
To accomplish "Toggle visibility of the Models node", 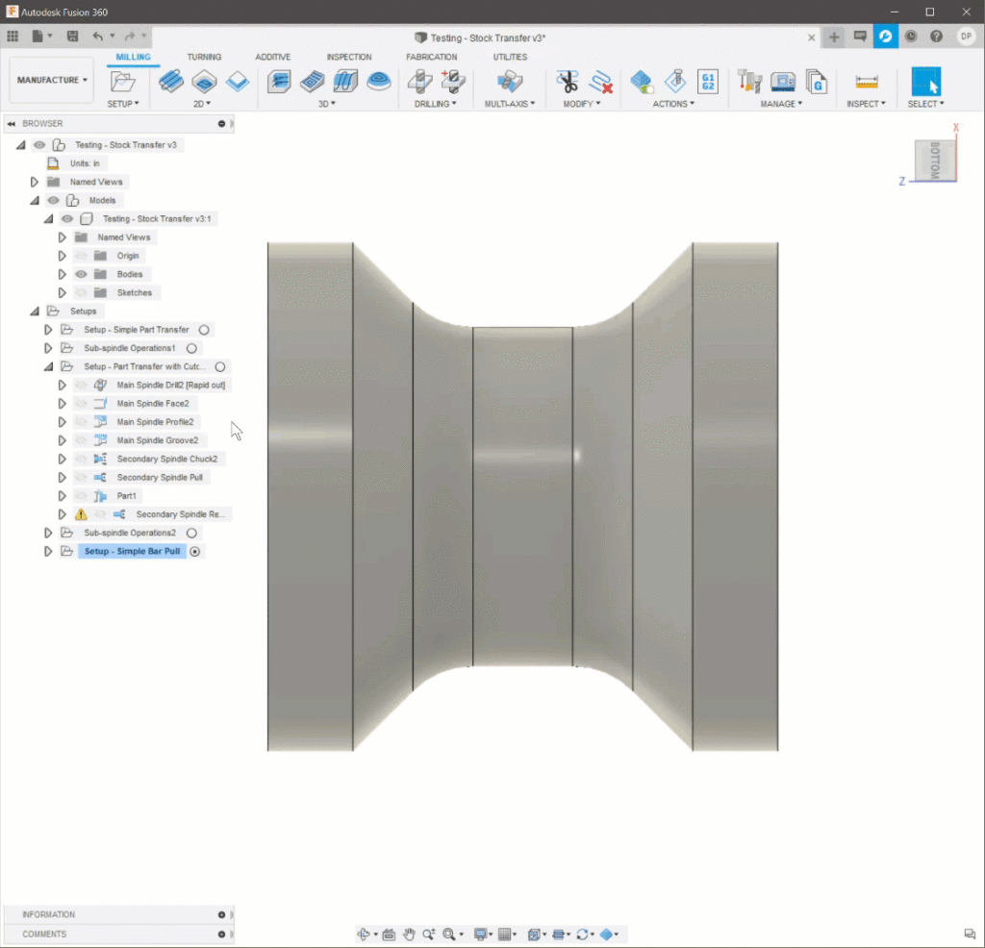I will coord(54,201).
